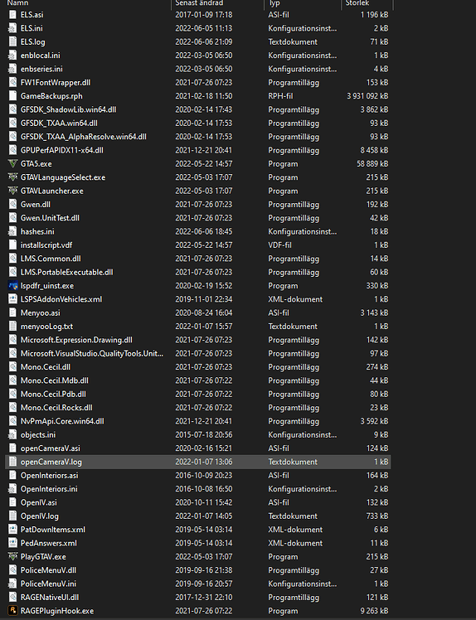Screen dimensions: 476x620
Task: Select Mono.Cecil.Pdb.dll
Action: pos(53,395)
